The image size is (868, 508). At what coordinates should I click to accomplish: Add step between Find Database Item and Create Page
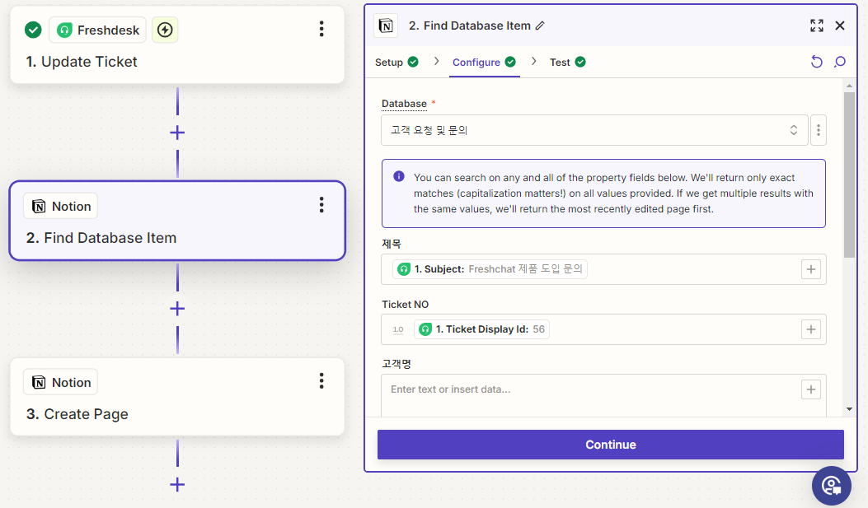tap(177, 309)
